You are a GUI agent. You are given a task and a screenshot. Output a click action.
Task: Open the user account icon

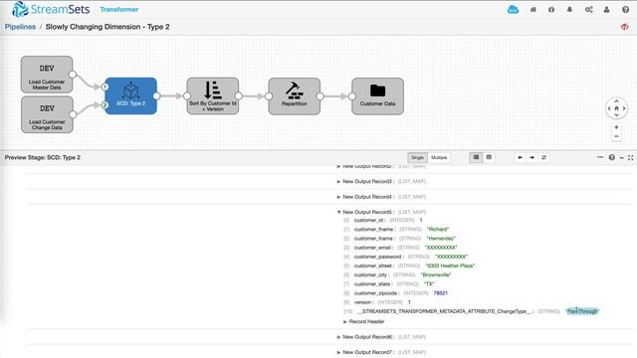(606, 9)
